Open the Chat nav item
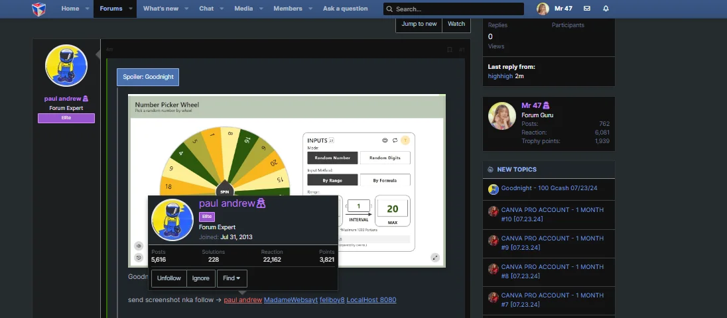The image size is (727, 318). pyautogui.click(x=206, y=9)
